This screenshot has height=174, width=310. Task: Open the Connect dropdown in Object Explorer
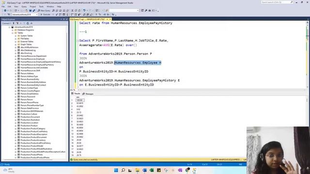pos(6,23)
